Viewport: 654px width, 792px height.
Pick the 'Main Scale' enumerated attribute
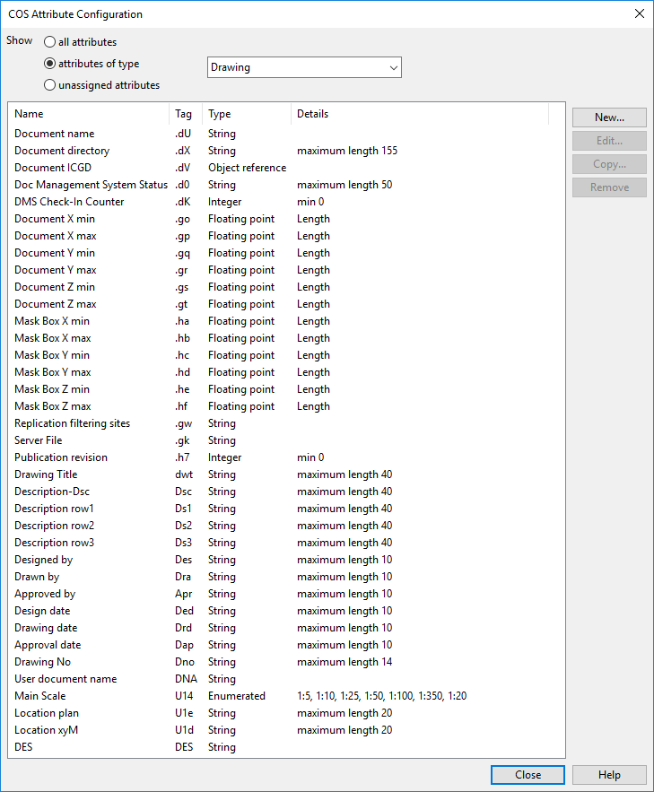pyautogui.click(x=40, y=696)
